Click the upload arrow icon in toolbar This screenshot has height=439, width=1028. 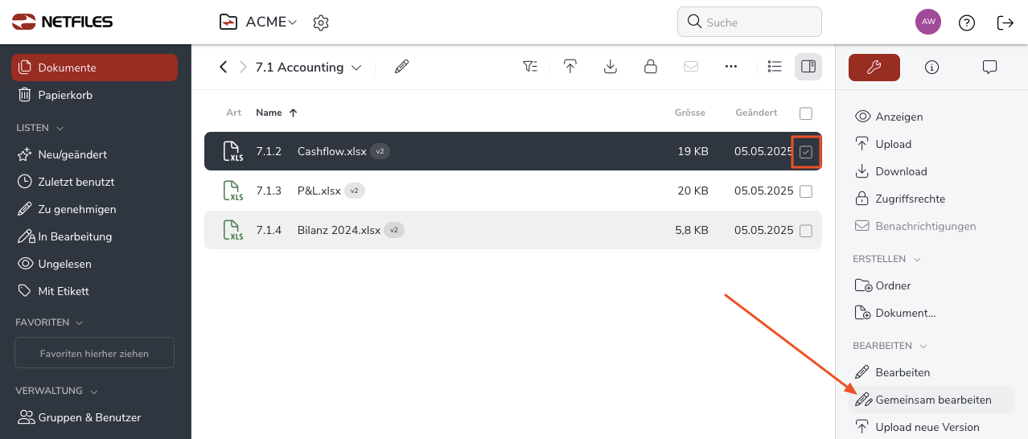(x=570, y=67)
